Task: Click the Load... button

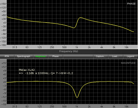Action: [x=115, y=56]
